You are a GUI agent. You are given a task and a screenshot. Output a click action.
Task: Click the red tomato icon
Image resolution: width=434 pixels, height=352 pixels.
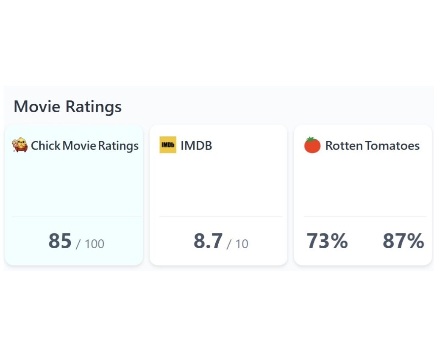point(312,145)
